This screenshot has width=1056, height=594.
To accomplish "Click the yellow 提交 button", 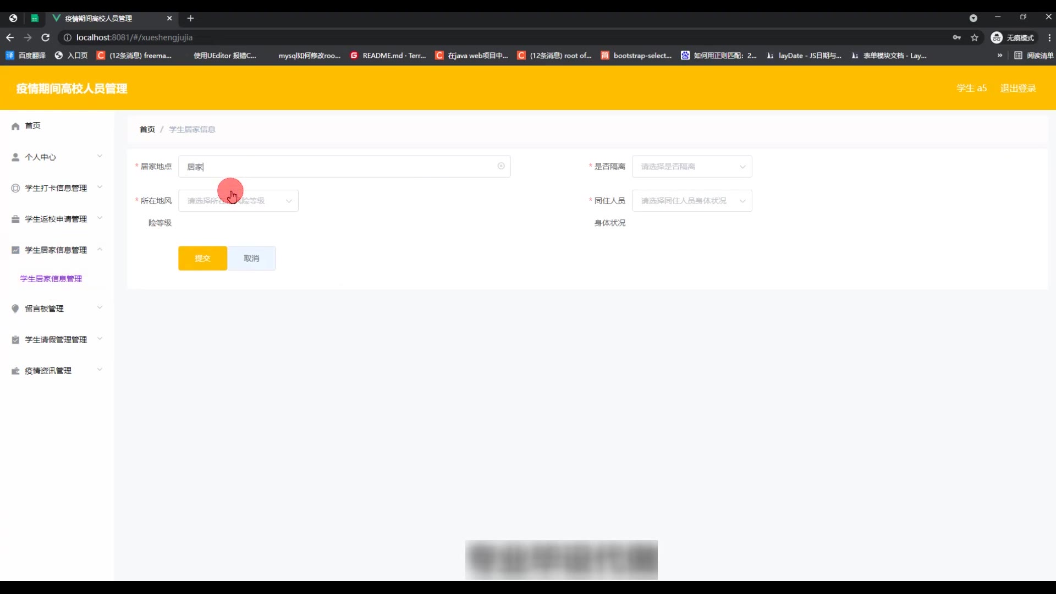I will coord(202,258).
